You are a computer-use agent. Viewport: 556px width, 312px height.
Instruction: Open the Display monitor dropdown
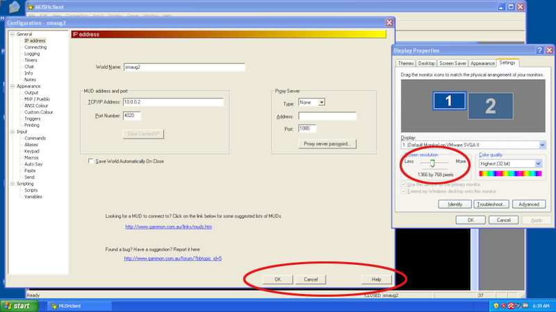542,145
